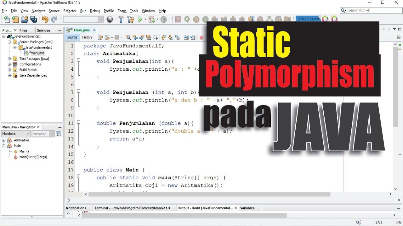This screenshot has height=226, width=403.
Task: Open the Tools menu
Action: tap(134, 11)
